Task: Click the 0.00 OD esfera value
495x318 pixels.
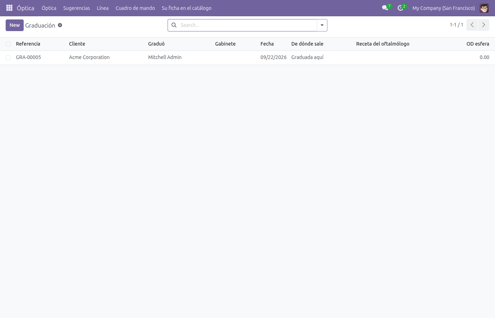Action: click(484, 57)
